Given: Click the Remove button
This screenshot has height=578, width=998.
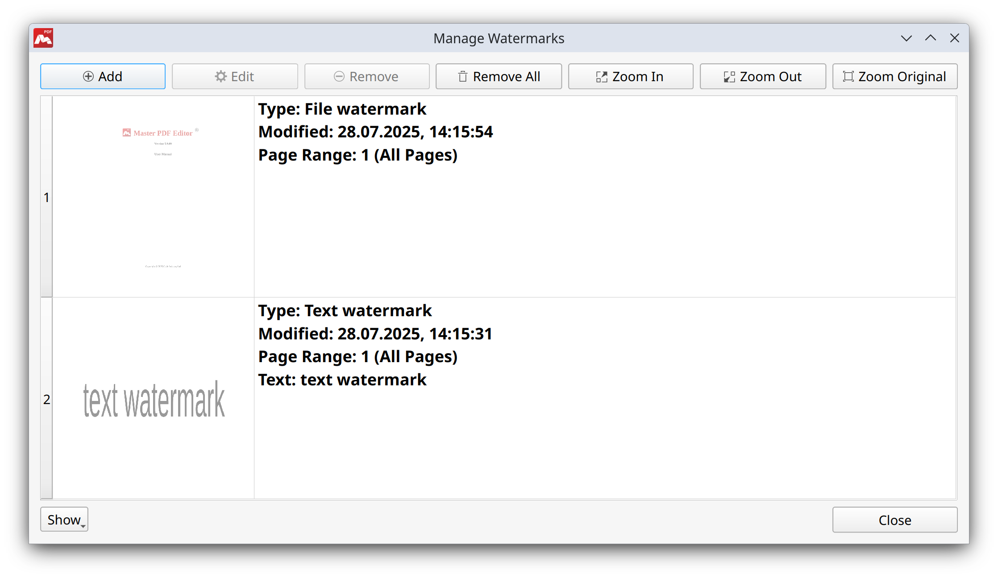Looking at the screenshot, I should pyautogui.click(x=367, y=77).
